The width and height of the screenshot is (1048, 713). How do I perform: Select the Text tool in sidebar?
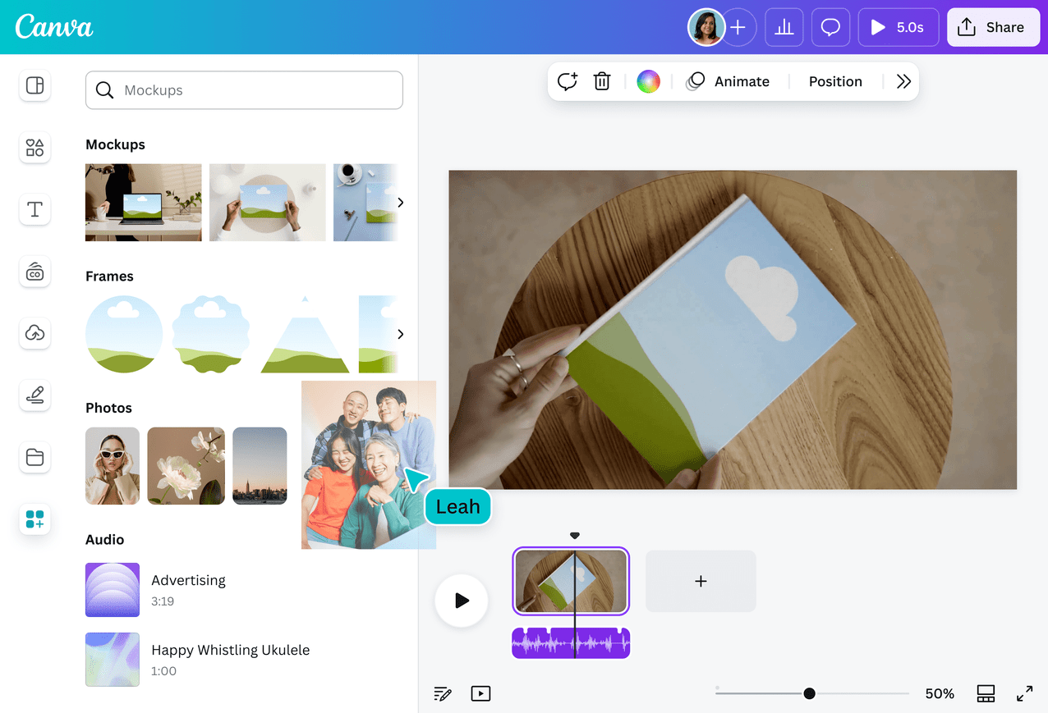coord(34,209)
